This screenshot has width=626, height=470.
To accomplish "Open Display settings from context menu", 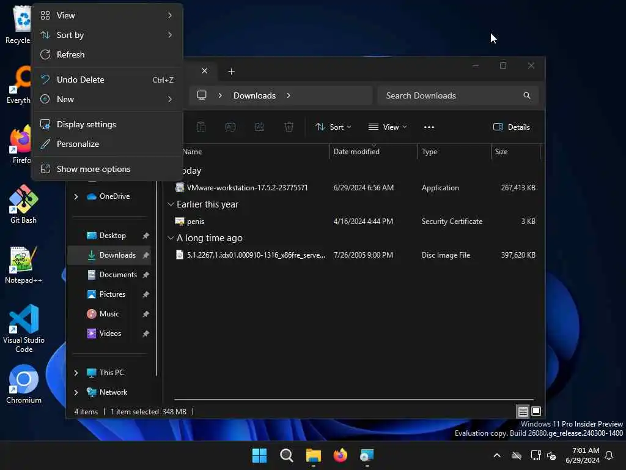I will (106, 124).
